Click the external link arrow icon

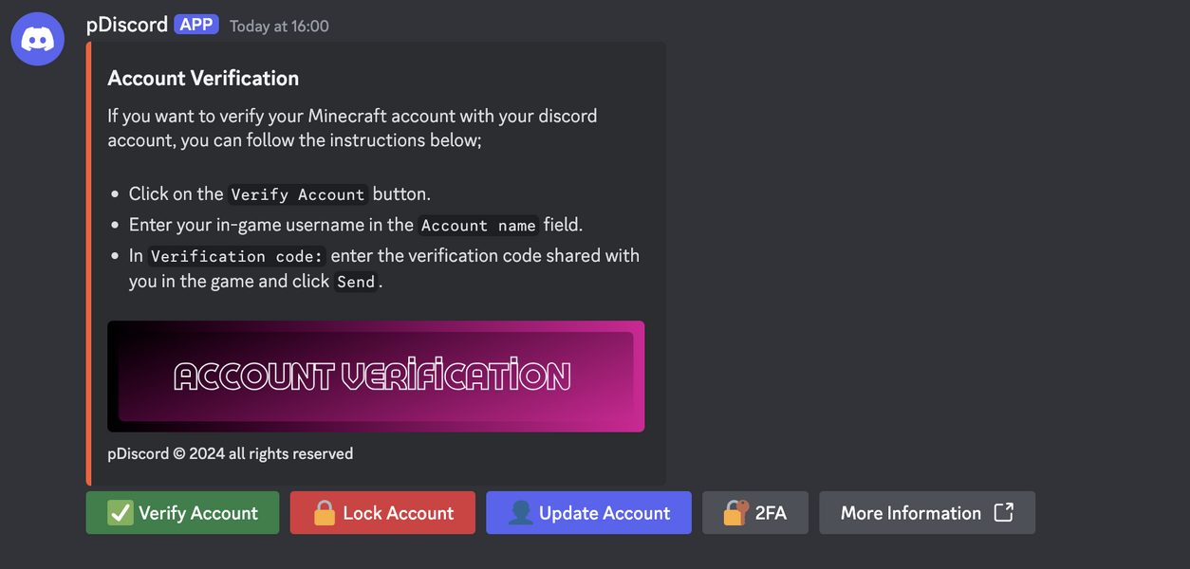point(1004,512)
